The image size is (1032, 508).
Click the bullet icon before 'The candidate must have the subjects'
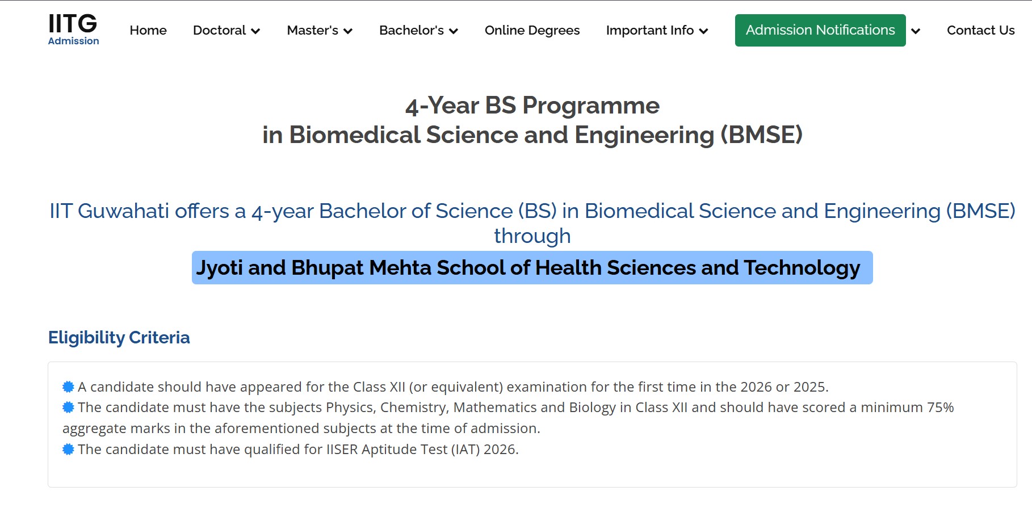(x=68, y=408)
